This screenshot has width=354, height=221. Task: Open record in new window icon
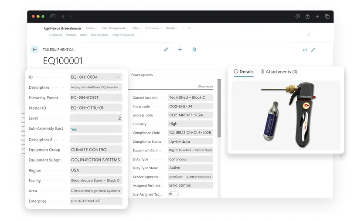click(305, 50)
